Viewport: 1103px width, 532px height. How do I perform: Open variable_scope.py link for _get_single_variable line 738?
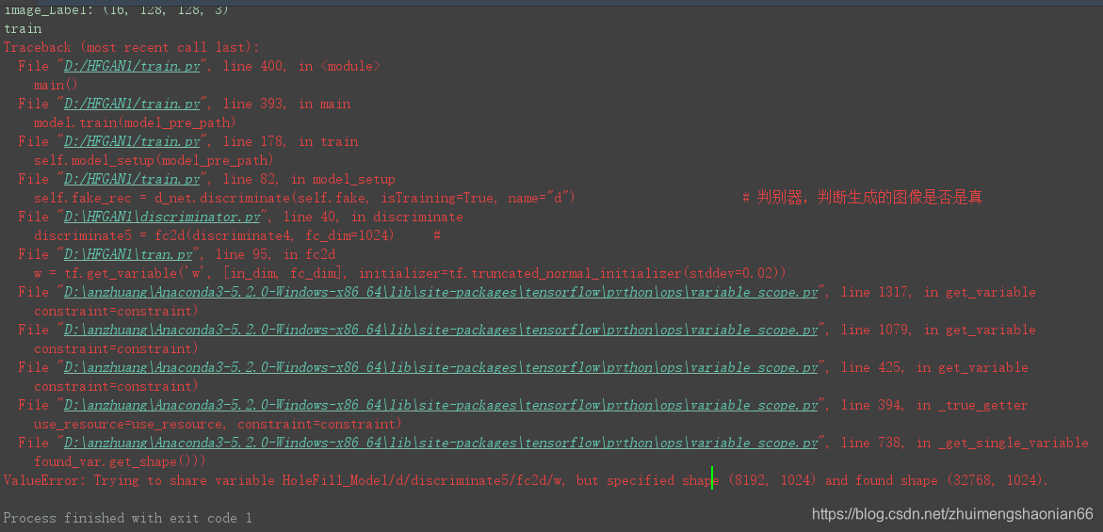click(x=441, y=443)
